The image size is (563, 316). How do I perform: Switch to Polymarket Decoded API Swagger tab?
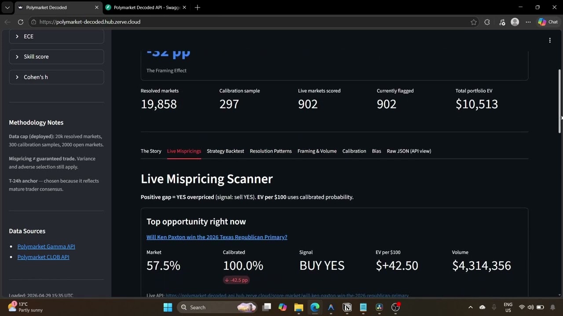click(146, 7)
